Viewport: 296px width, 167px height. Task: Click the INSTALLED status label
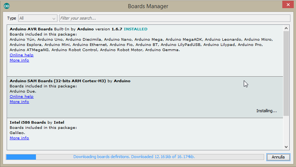click(136, 29)
